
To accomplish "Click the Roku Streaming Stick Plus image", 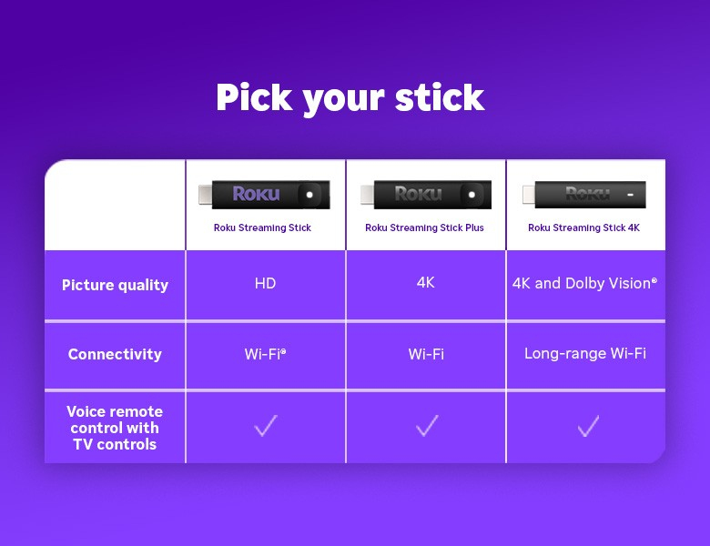I will click(x=423, y=194).
